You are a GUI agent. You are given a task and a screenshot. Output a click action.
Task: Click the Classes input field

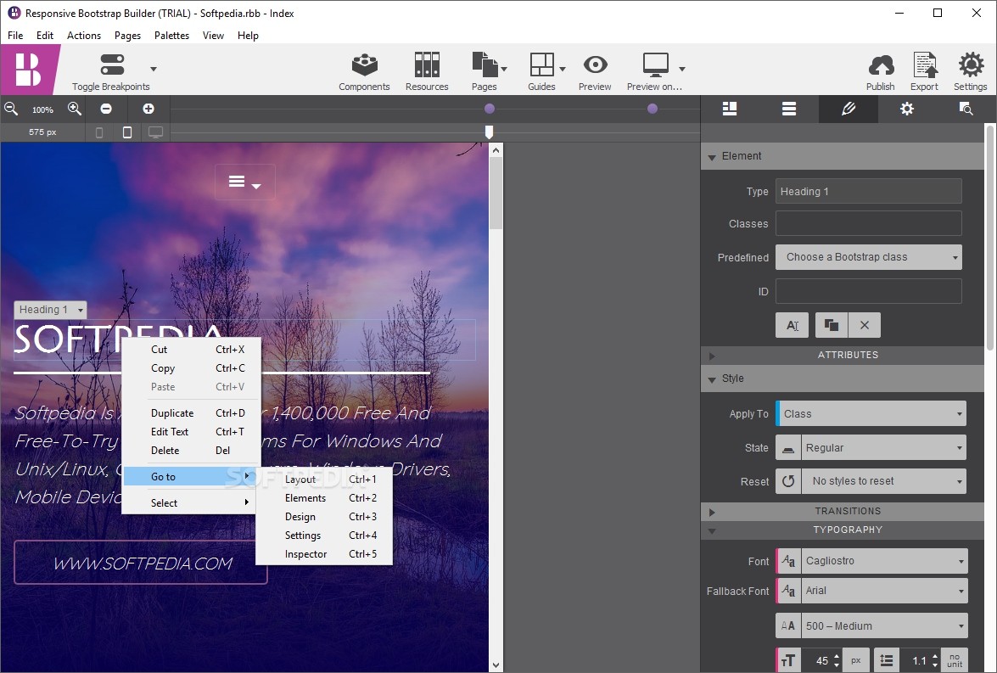tap(869, 223)
